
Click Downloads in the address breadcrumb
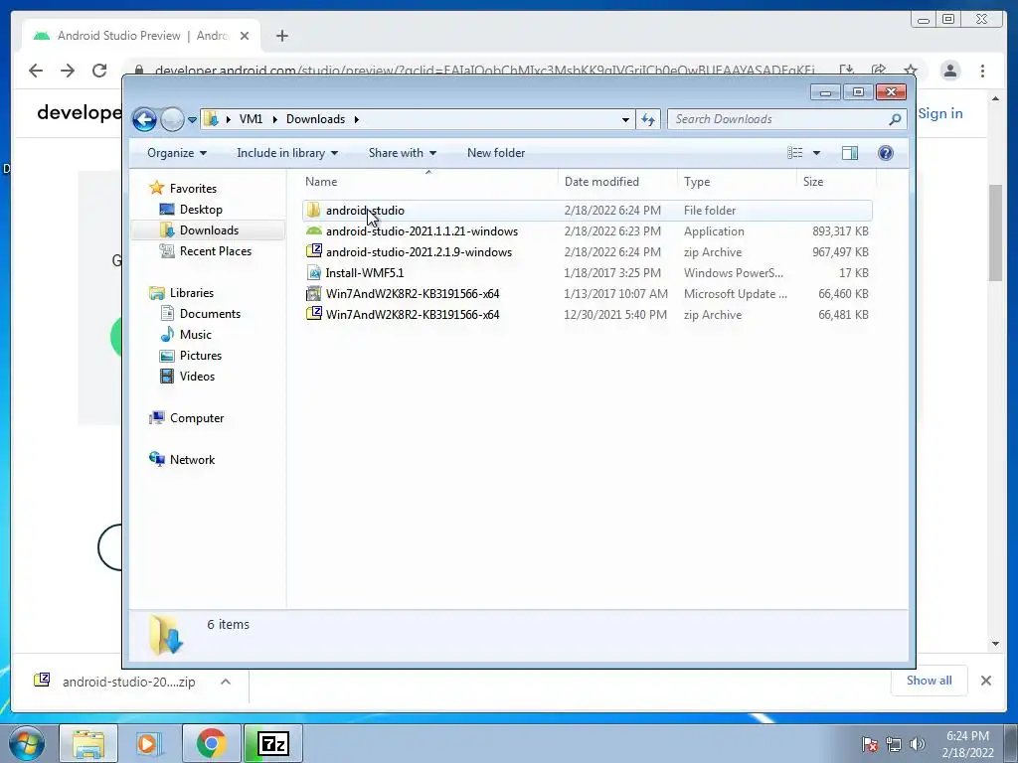coord(315,119)
